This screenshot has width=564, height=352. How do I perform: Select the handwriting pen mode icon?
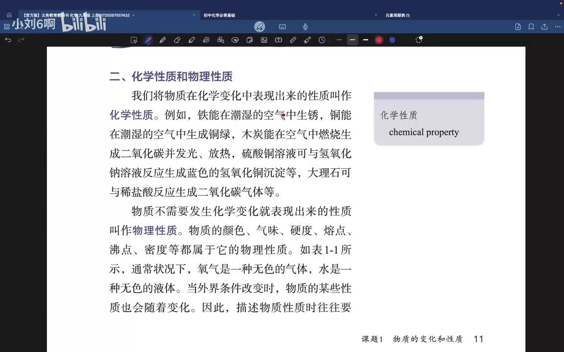(259, 26)
